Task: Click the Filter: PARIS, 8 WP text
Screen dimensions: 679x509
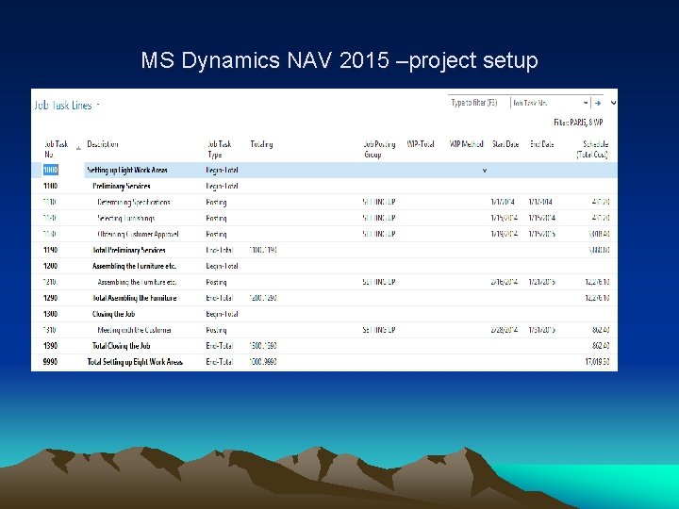Action: [578, 123]
